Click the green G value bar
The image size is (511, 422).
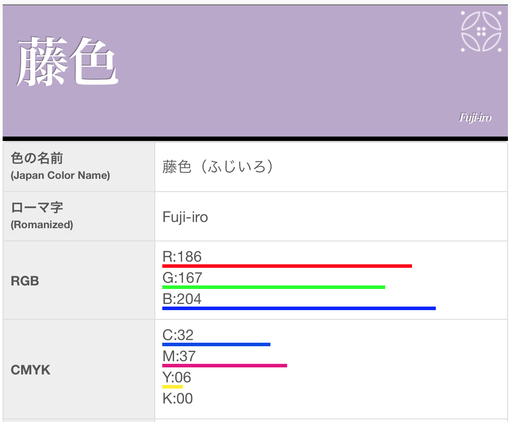pos(274,287)
